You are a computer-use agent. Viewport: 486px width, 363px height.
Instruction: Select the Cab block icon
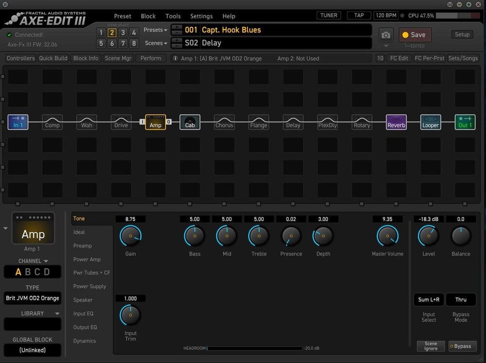[x=190, y=122]
